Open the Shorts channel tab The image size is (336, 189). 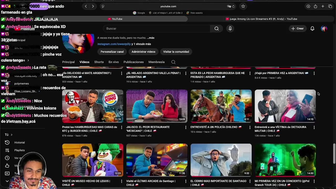pos(99,62)
